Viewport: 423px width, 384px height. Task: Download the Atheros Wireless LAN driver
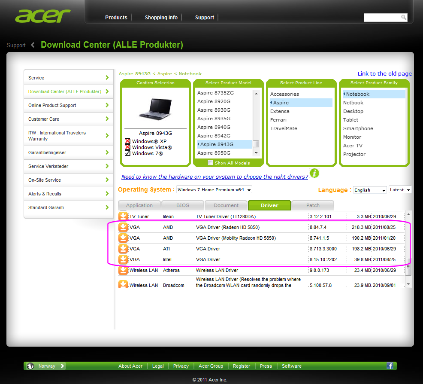click(x=123, y=270)
